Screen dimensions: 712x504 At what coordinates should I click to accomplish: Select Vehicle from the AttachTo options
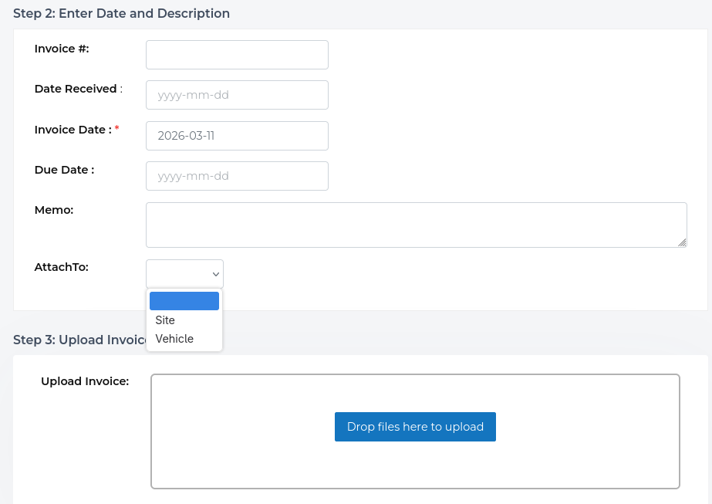coord(174,339)
